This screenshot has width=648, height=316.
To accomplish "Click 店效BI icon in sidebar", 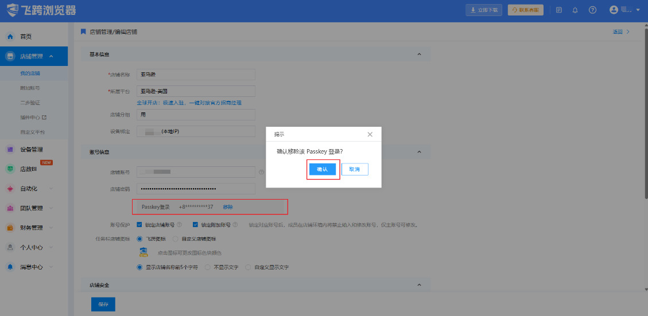I will click(10, 169).
